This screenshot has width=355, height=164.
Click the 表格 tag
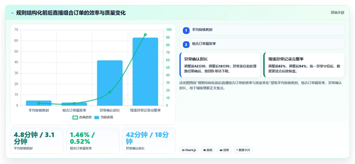point(208,150)
